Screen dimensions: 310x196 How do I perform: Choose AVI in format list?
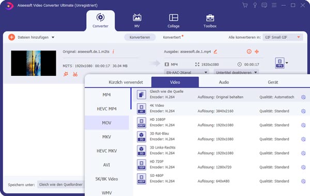(107, 165)
